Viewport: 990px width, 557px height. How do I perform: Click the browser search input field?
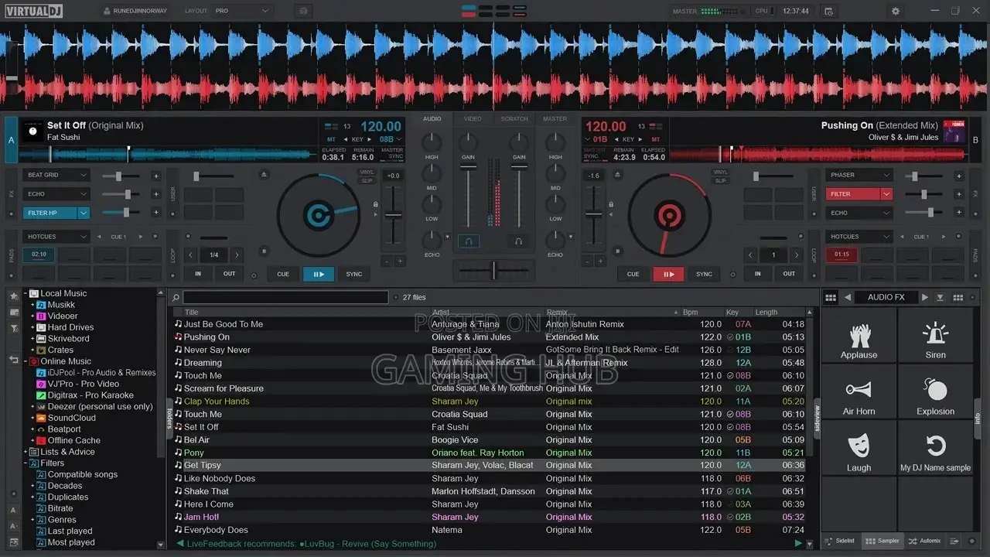click(x=285, y=297)
